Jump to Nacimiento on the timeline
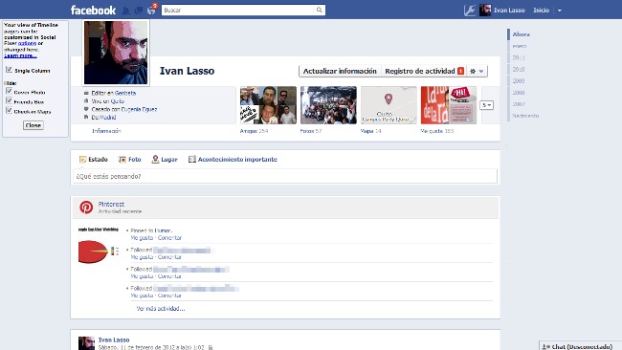Viewport: 622px width, 350px height. click(x=525, y=116)
